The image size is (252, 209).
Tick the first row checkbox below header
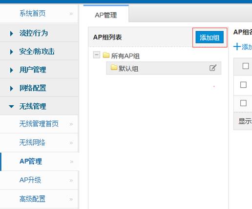[x=243, y=85]
